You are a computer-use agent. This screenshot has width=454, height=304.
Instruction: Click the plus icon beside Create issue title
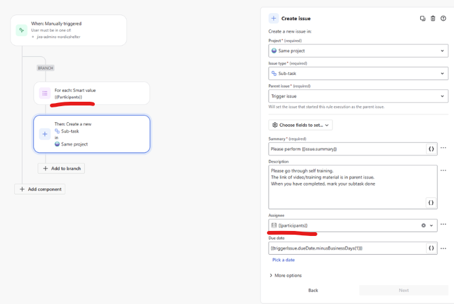click(274, 18)
